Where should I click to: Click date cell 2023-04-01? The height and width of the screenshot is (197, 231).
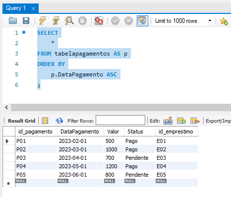(x=80, y=158)
